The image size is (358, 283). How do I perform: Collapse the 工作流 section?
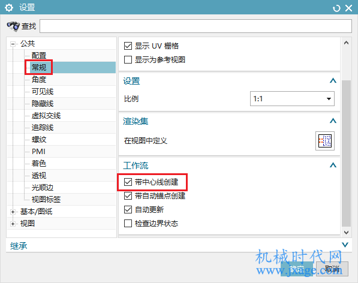point(333,165)
